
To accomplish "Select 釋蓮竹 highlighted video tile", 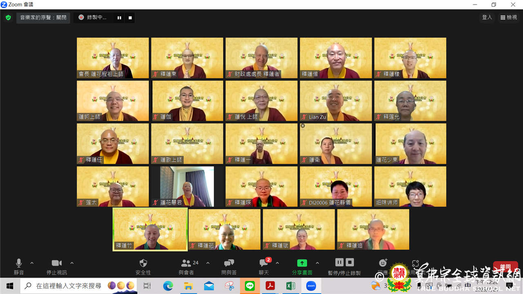I will 150,229.
